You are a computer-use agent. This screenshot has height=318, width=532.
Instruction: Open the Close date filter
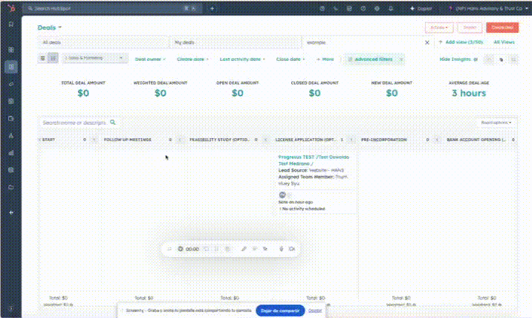click(x=291, y=59)
